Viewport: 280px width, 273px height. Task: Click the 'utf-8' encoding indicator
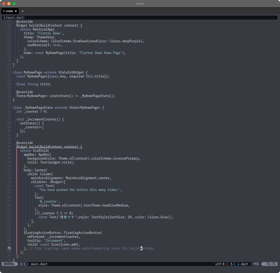pyautogui.click(x=220, y=264)
